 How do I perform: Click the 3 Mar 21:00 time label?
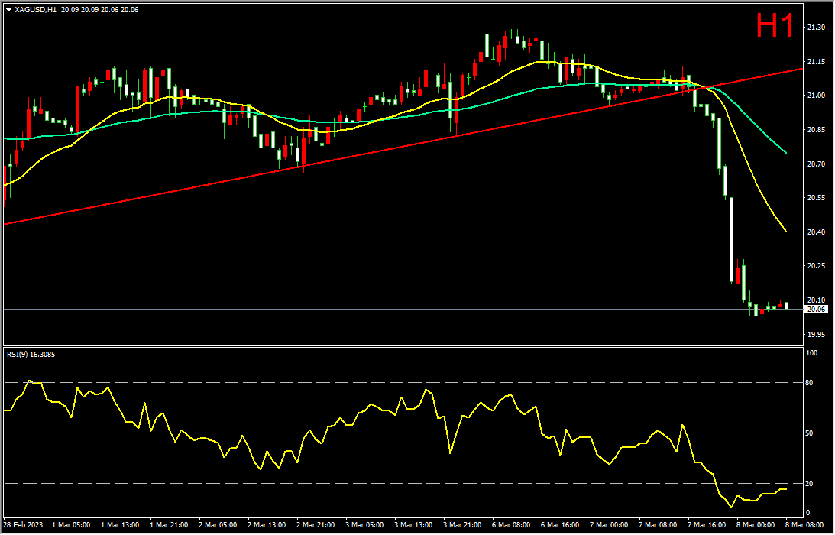click(x=463, y=525)
